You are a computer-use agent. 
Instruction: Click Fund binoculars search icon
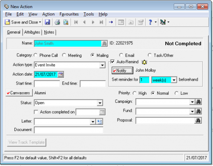198,111
